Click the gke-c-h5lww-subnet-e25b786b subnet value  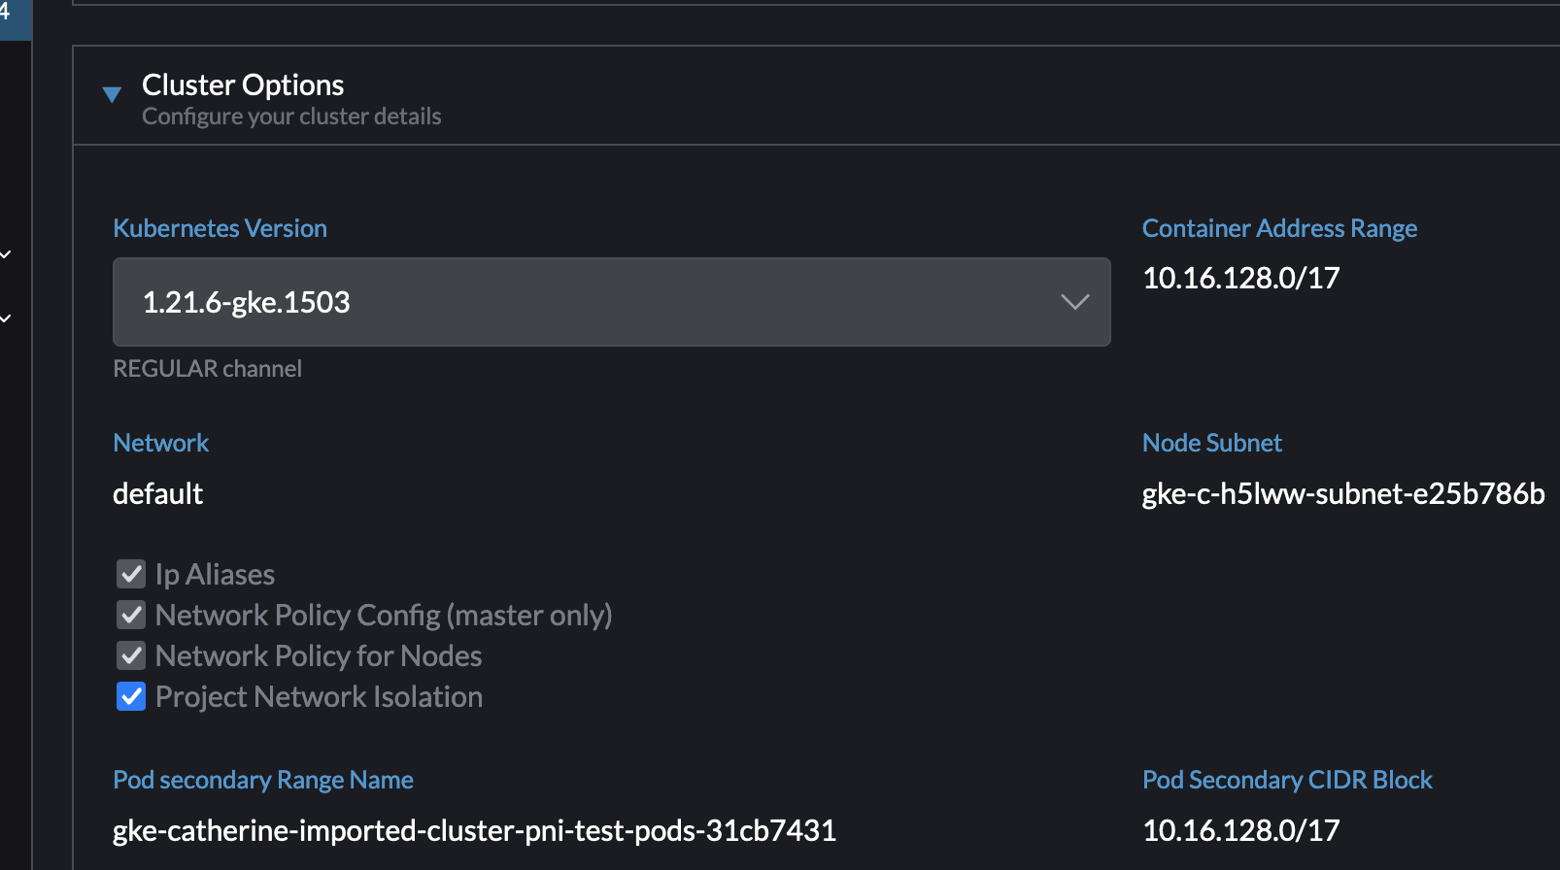[x=1342, y=493]
